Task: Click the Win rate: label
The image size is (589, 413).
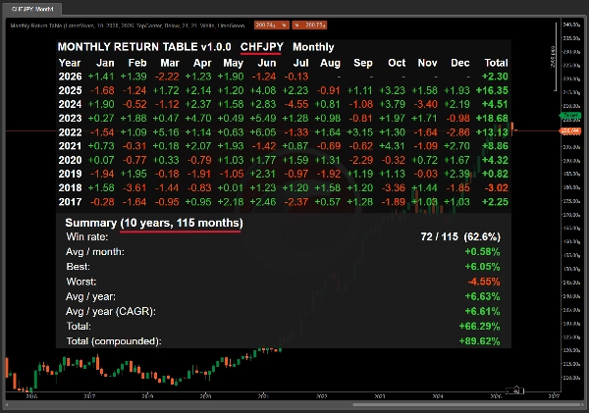Action: tap(87, 237)
